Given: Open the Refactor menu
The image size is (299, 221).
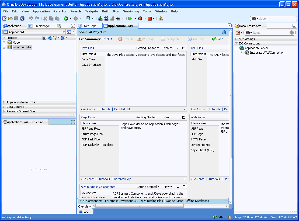Looking at the screenshot, I should (x=60, y=11).
